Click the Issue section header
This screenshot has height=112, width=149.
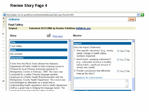coord(39,50)
